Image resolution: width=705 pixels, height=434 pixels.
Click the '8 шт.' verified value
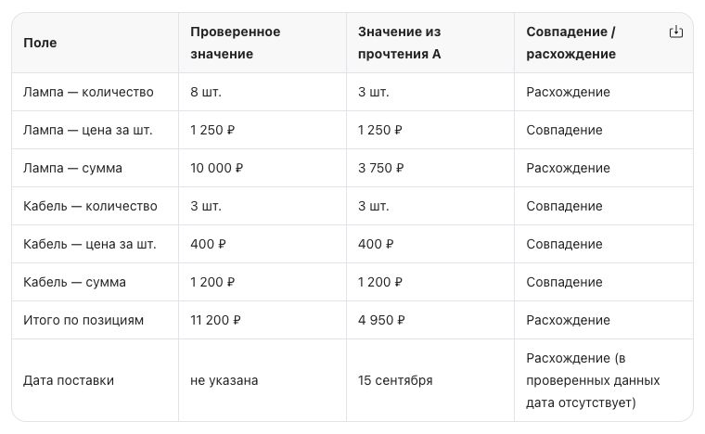click(x=206, y=92)
